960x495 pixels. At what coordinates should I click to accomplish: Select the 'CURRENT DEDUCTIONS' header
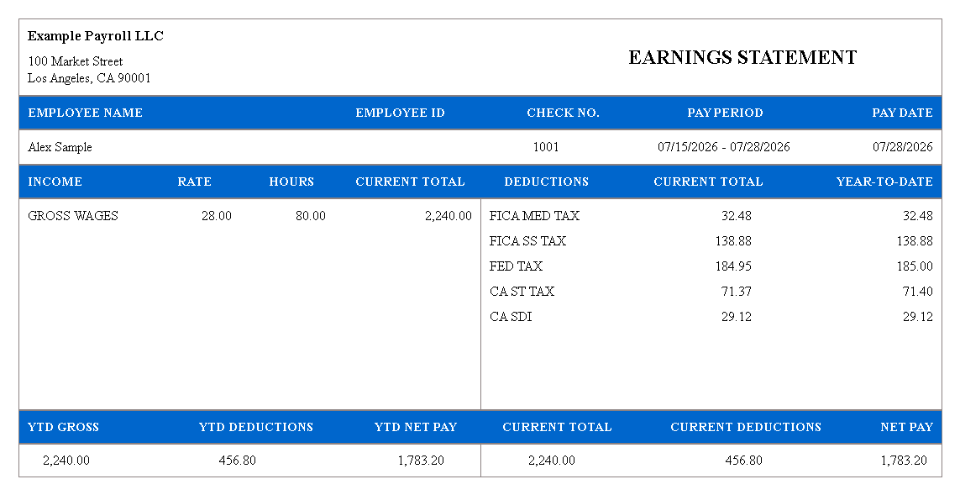click(x=746, y=427)
